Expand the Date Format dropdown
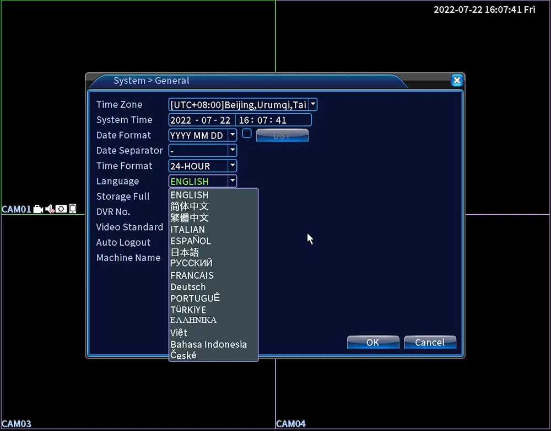 233,135
